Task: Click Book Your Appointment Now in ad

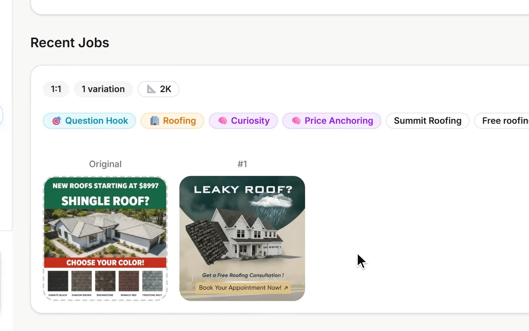Action: (x=243, y=288)
